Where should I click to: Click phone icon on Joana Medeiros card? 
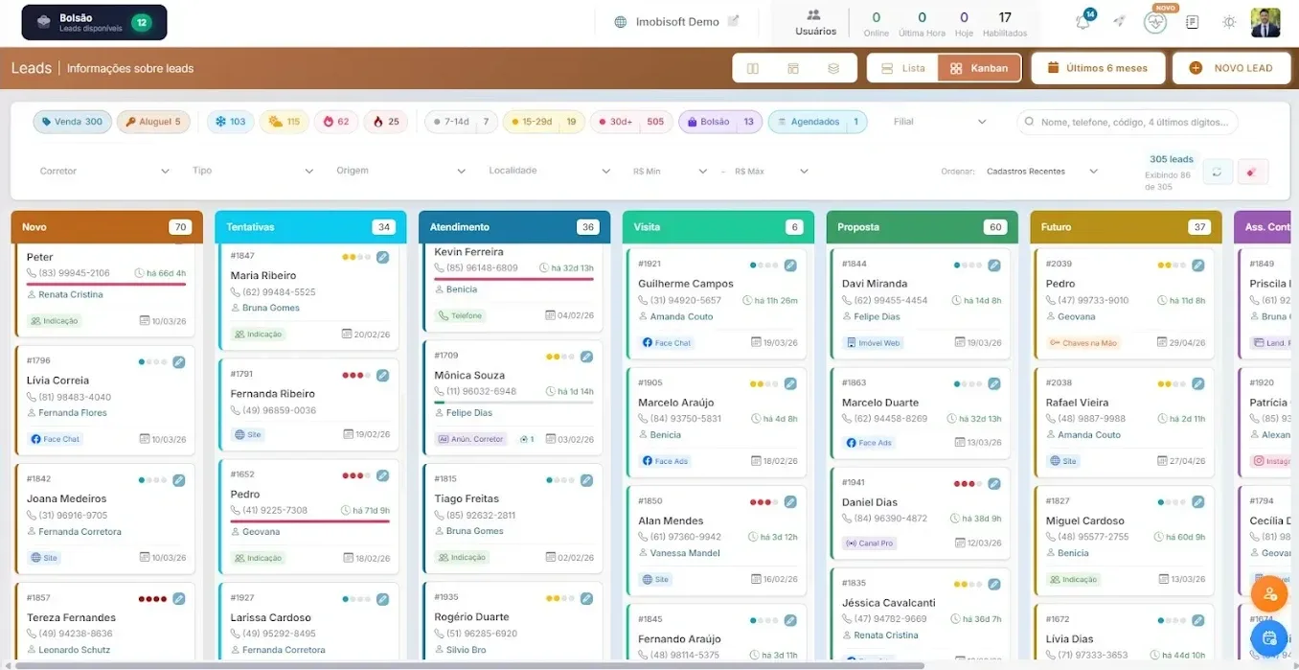pos(32,516)
